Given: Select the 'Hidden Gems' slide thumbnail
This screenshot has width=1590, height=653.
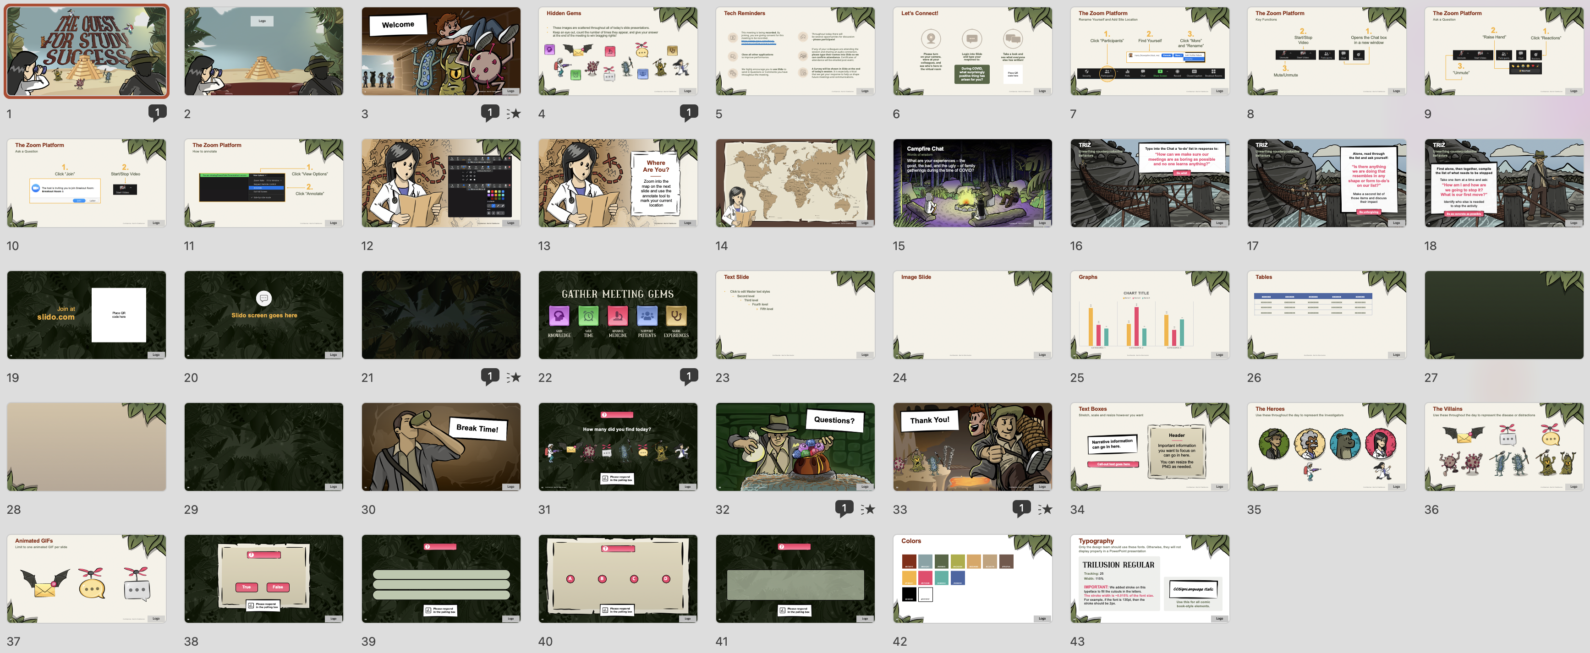Looking at the screenshot, I should [618, 51].
